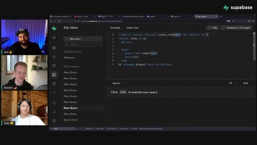Screen dimensions: 257x145
Task: Switch to the Examples tab
Action: (115, 28)
